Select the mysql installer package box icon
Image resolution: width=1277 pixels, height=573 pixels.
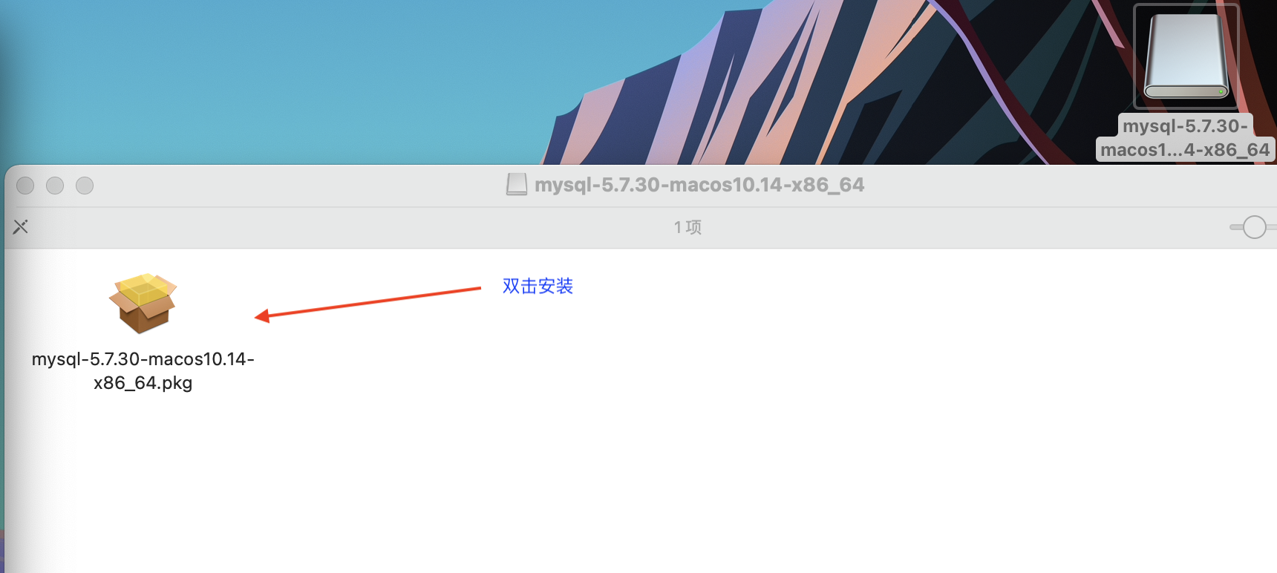(x=143, y=303)
